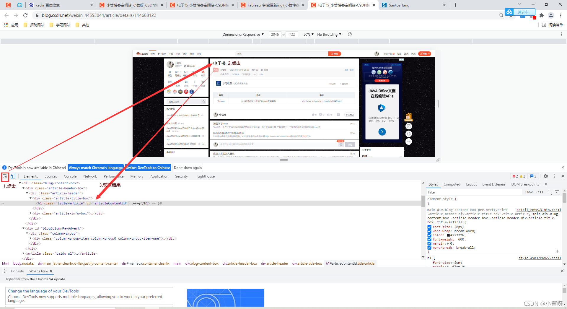Uncheck the margin: 0 property
The width and height of the screenshot is (567, 309).
(x=429, y=243)
